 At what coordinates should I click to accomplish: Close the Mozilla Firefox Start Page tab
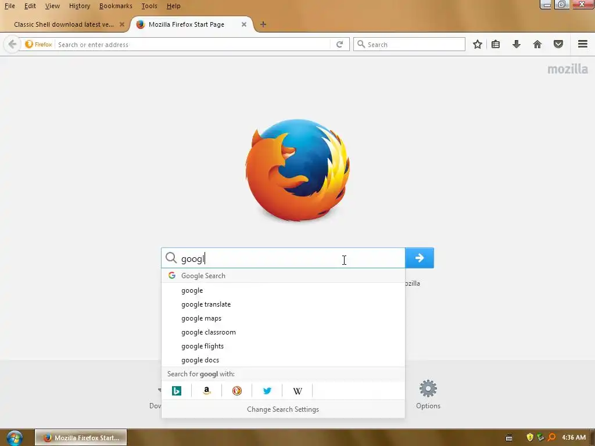point(244,24)
